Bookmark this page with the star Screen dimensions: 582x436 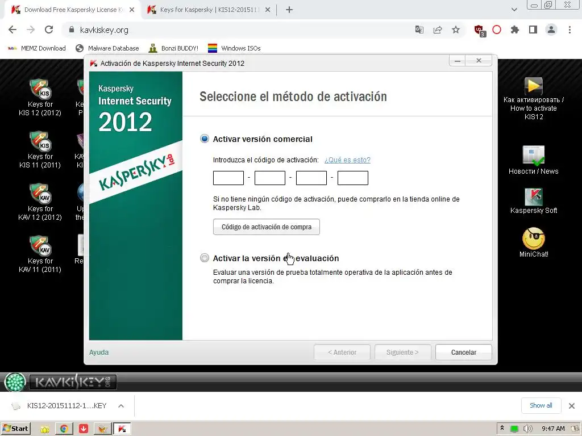(456, 30)
